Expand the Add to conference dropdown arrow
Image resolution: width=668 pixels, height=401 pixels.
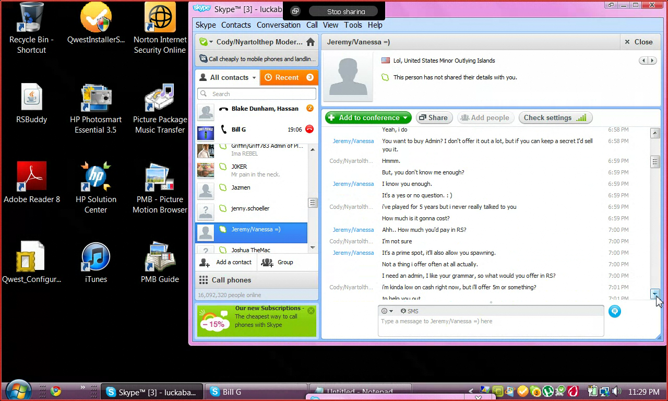[x=405, y=118]
